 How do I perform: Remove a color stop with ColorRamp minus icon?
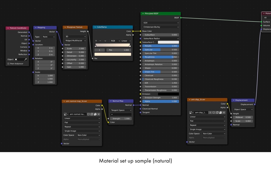[100, 41]
